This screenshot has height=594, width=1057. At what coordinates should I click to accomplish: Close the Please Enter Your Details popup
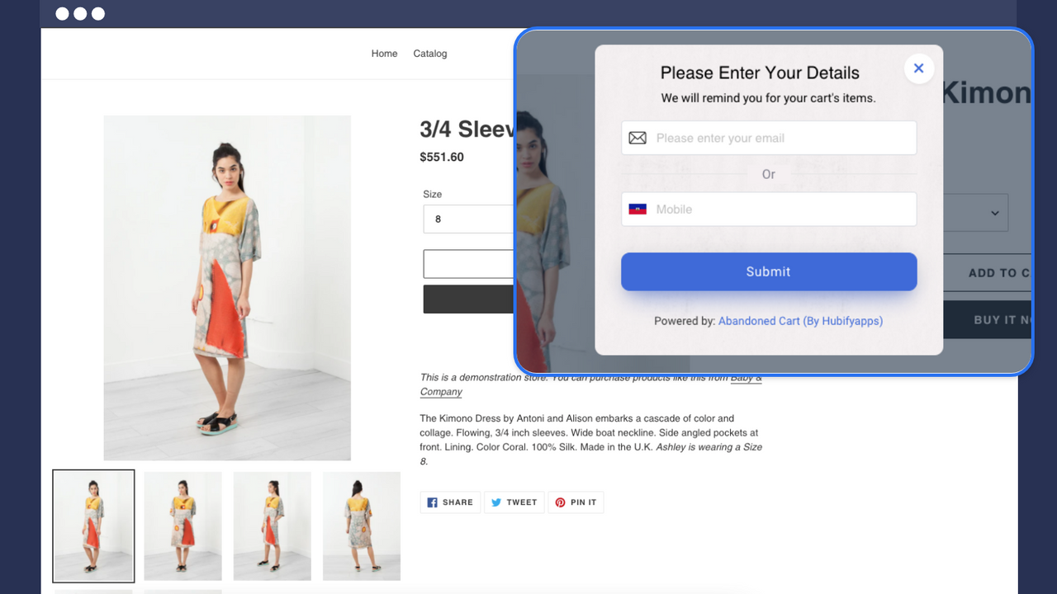pyautogui.click(x=918, y=68)
